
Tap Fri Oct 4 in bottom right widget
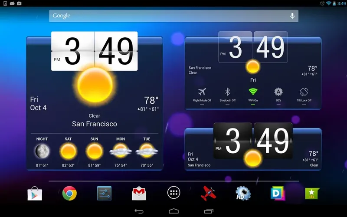[193, 157]
